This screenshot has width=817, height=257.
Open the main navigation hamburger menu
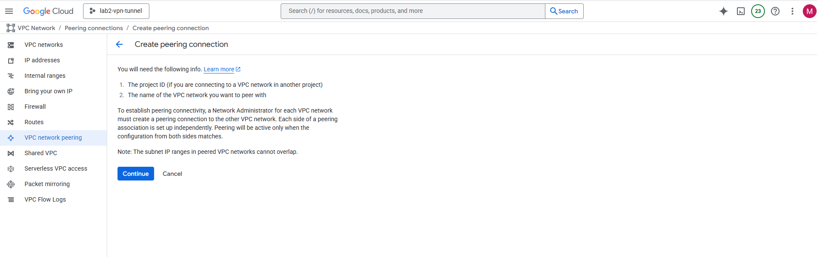[x=9, y=11]
